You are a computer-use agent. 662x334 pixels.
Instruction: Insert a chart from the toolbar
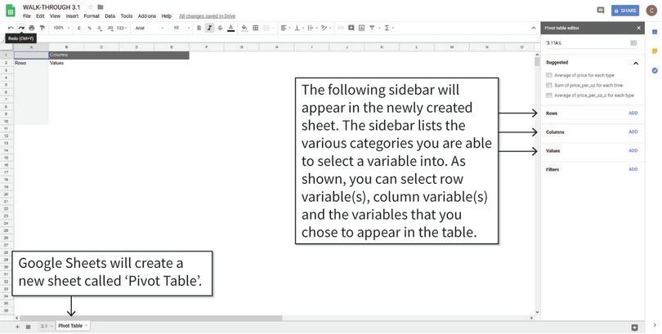click(x=361, y=28)
